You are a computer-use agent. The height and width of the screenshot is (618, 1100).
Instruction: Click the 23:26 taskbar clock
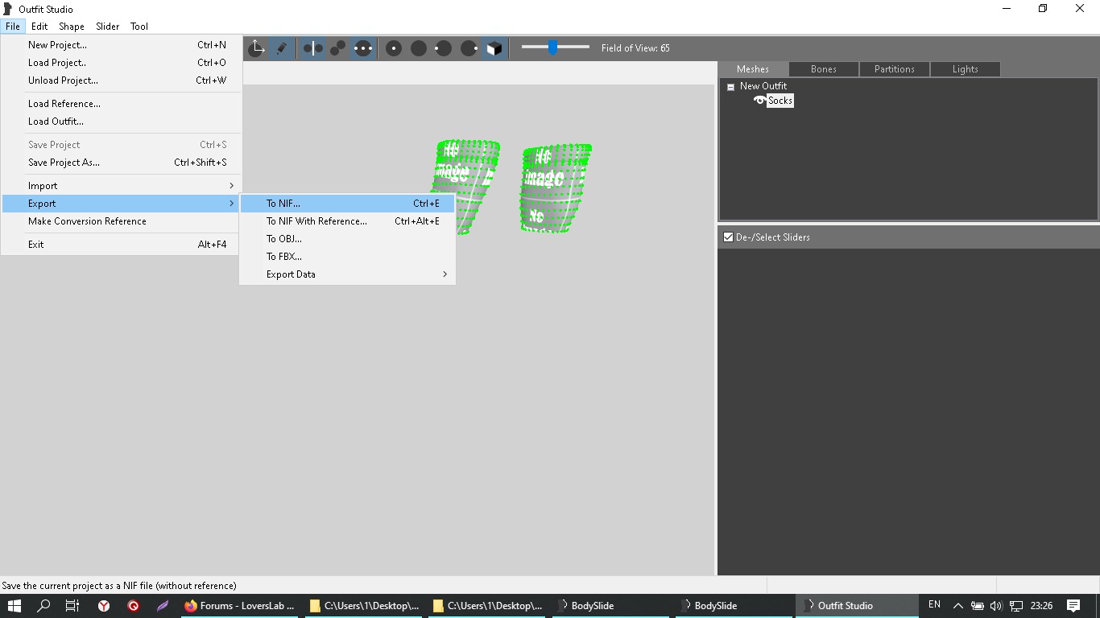coord(1042,606)
